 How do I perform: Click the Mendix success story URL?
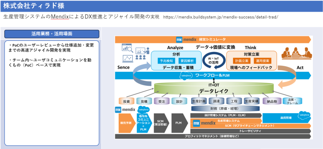220,17
